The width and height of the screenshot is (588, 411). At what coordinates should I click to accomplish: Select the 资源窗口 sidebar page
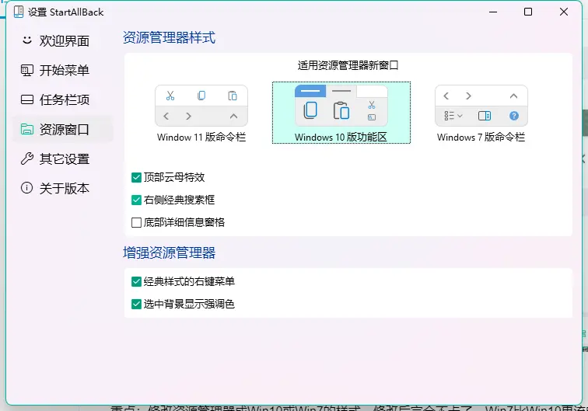tap(63, 129)
